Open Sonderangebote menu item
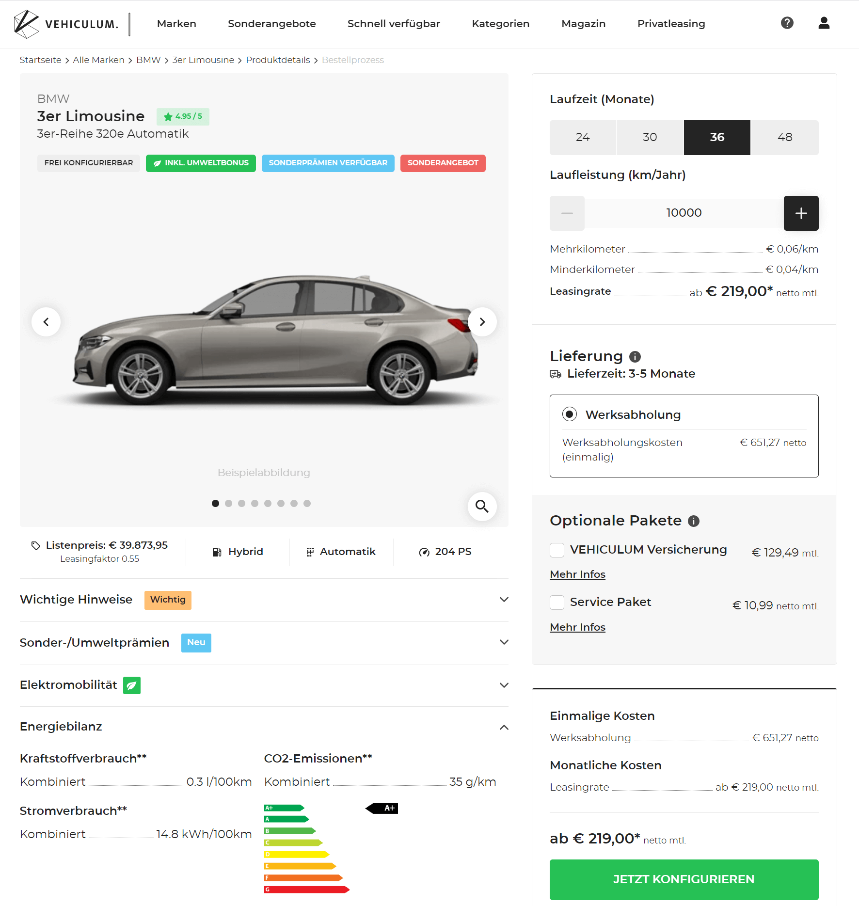 272,24
